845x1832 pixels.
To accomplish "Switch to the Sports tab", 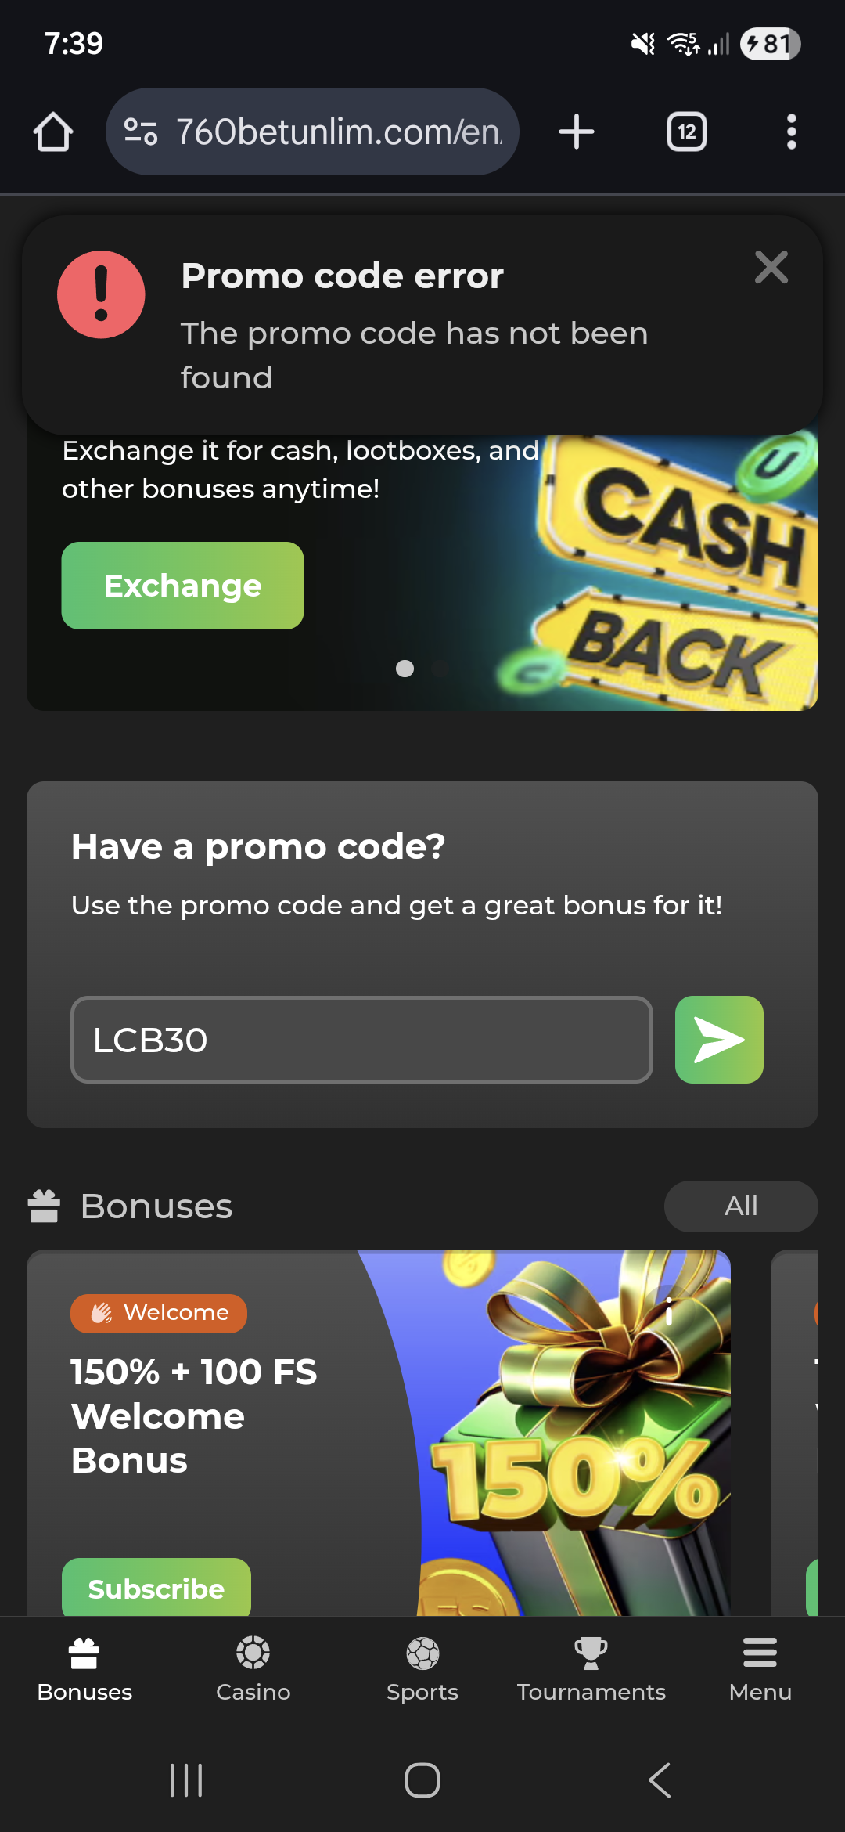I will click(422, 1669).
